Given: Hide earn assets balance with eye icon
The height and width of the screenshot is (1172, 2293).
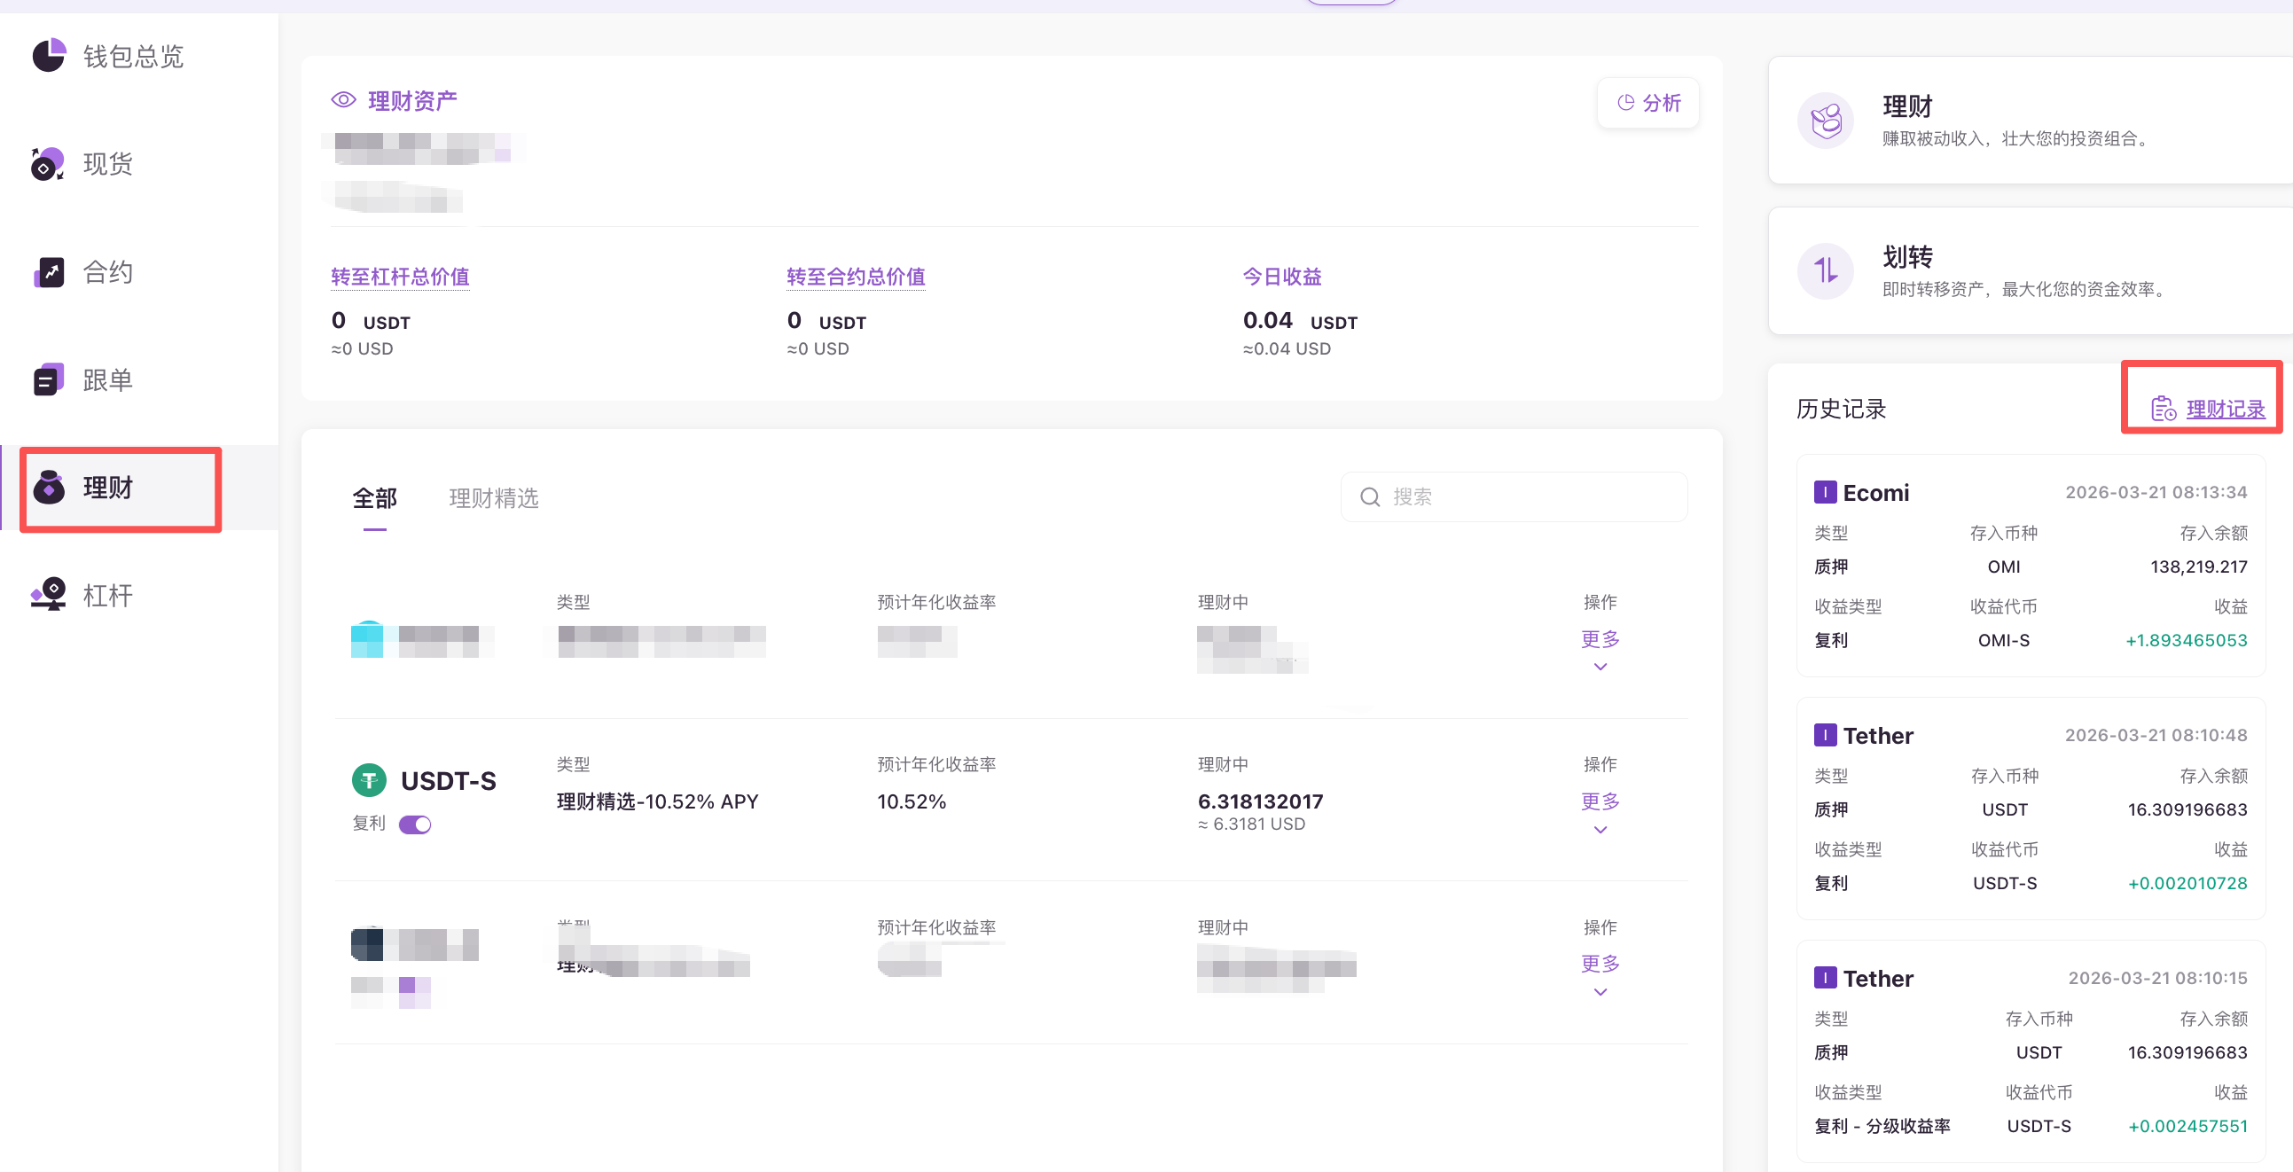Looking at the screenshot, I should tap(343, 100).
